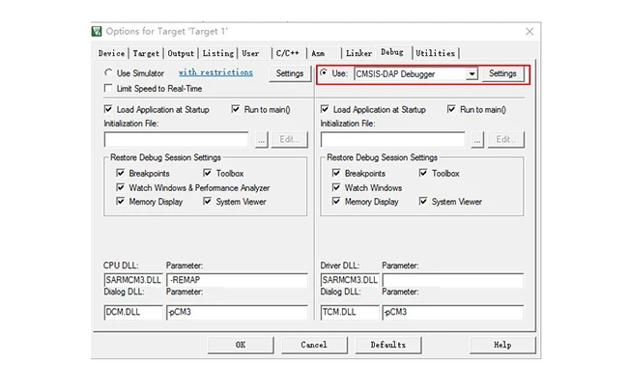Toggle simulator System Viewer checkbox

207,201
